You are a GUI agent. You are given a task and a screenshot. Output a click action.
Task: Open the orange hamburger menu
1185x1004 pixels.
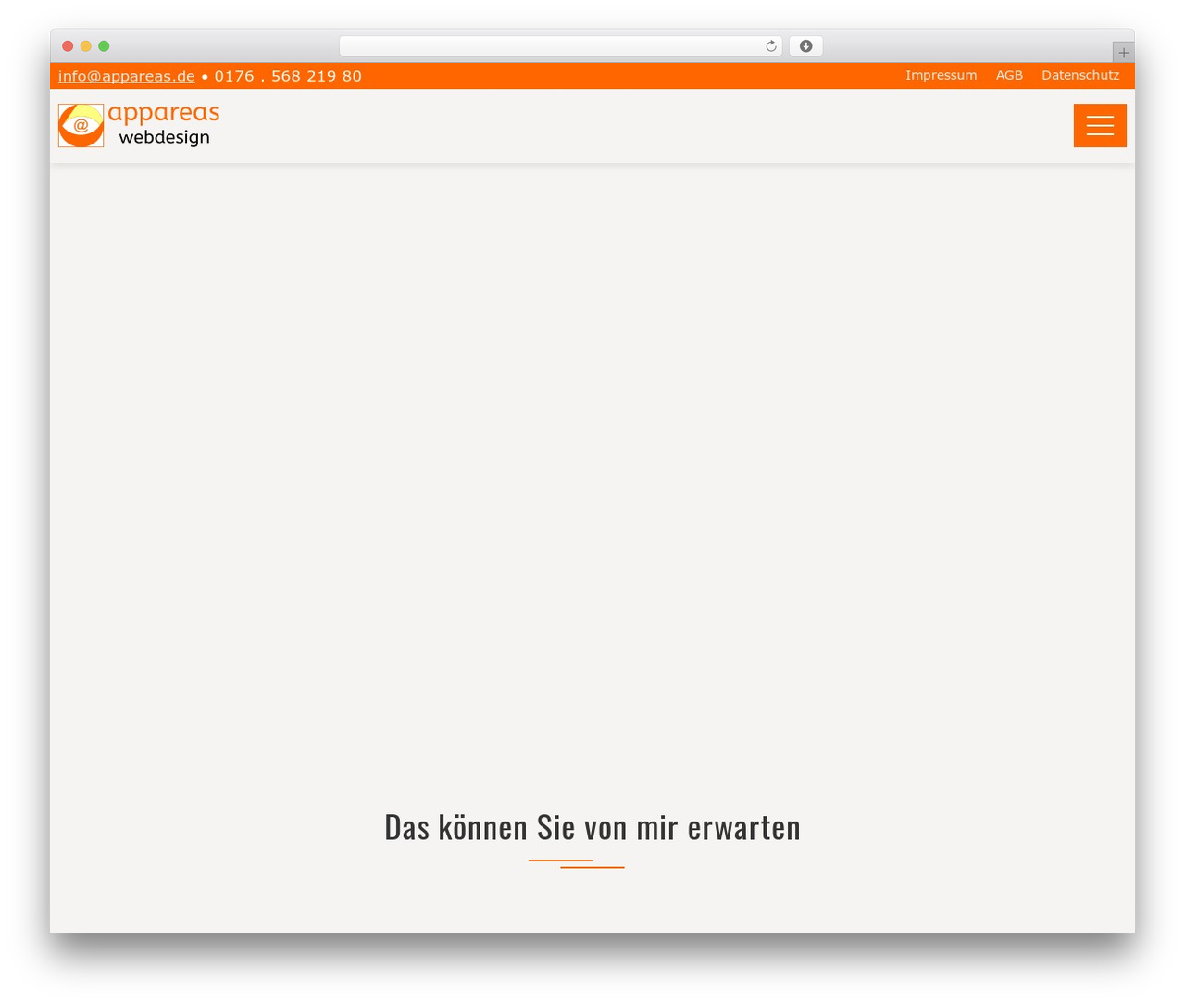click(x=1100, y=125)
